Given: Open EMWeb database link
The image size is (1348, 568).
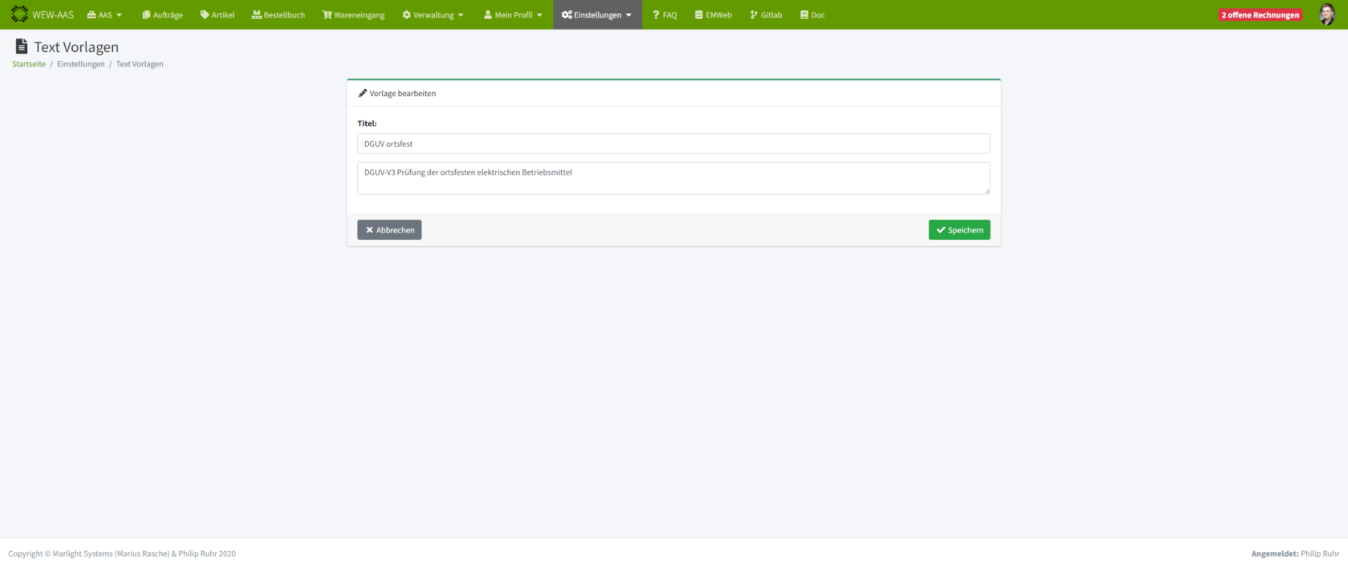Looking at the screenshot, I should (x=713, y=15).
